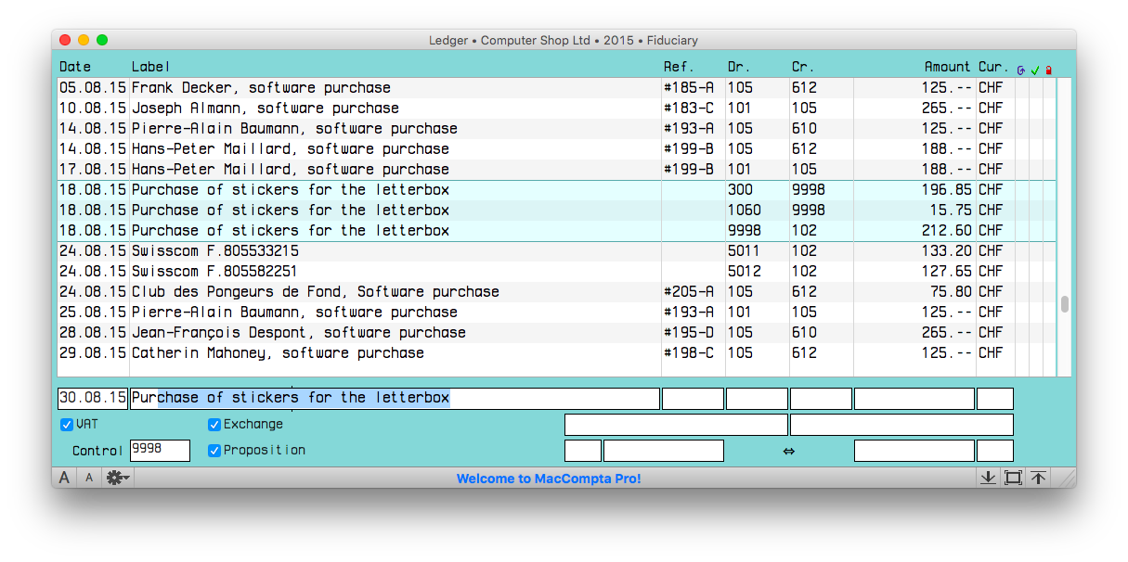Click the exchange rate field left of the arrows
The image size is (1128, 562).
(x=664, y=451)
